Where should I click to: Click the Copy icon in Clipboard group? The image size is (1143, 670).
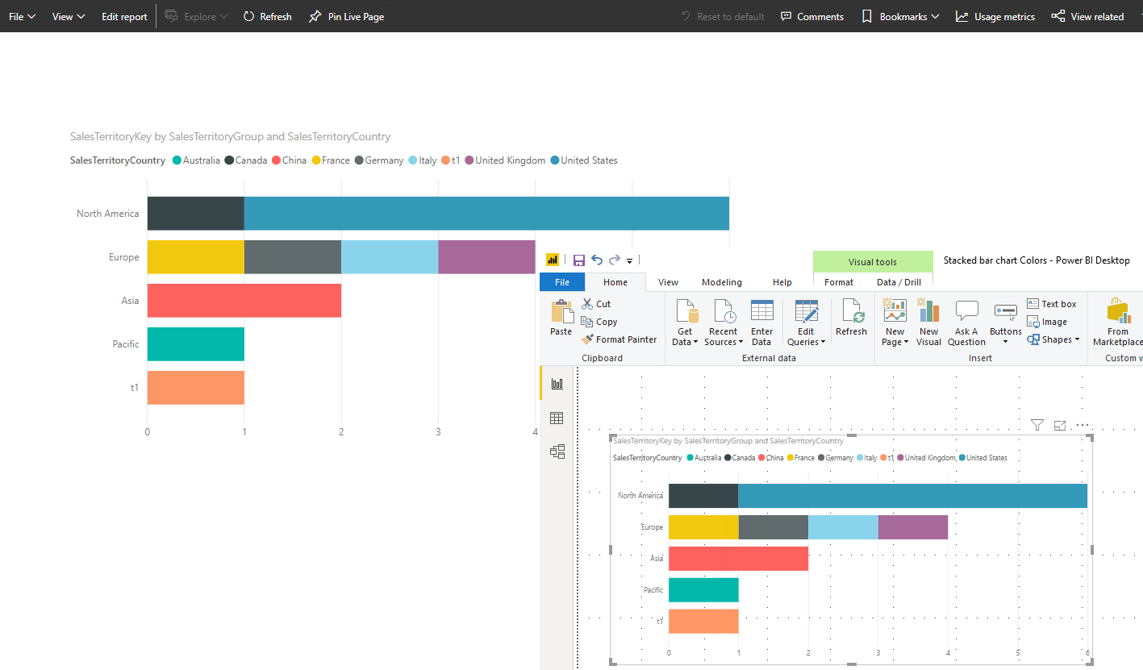click(x=588, y=322)
